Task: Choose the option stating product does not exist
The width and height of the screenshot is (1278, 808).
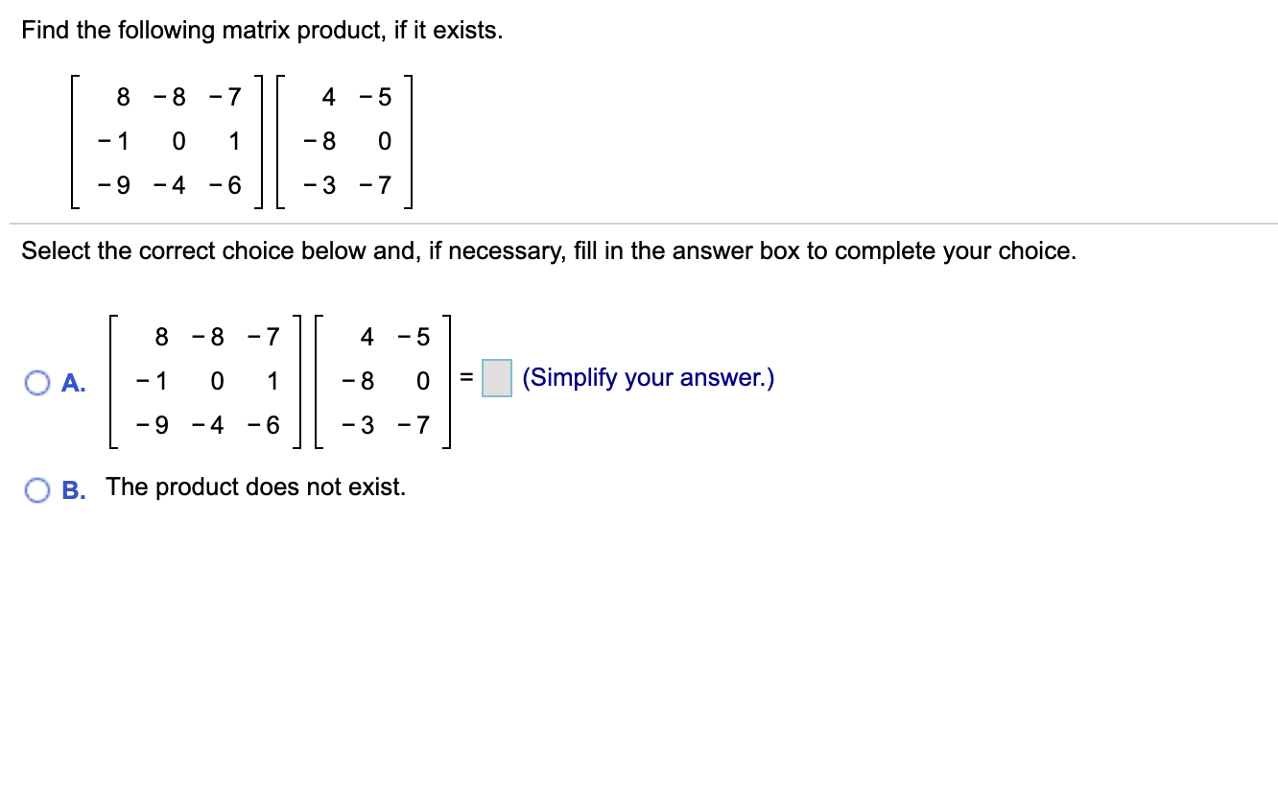Action: point(36,489)
